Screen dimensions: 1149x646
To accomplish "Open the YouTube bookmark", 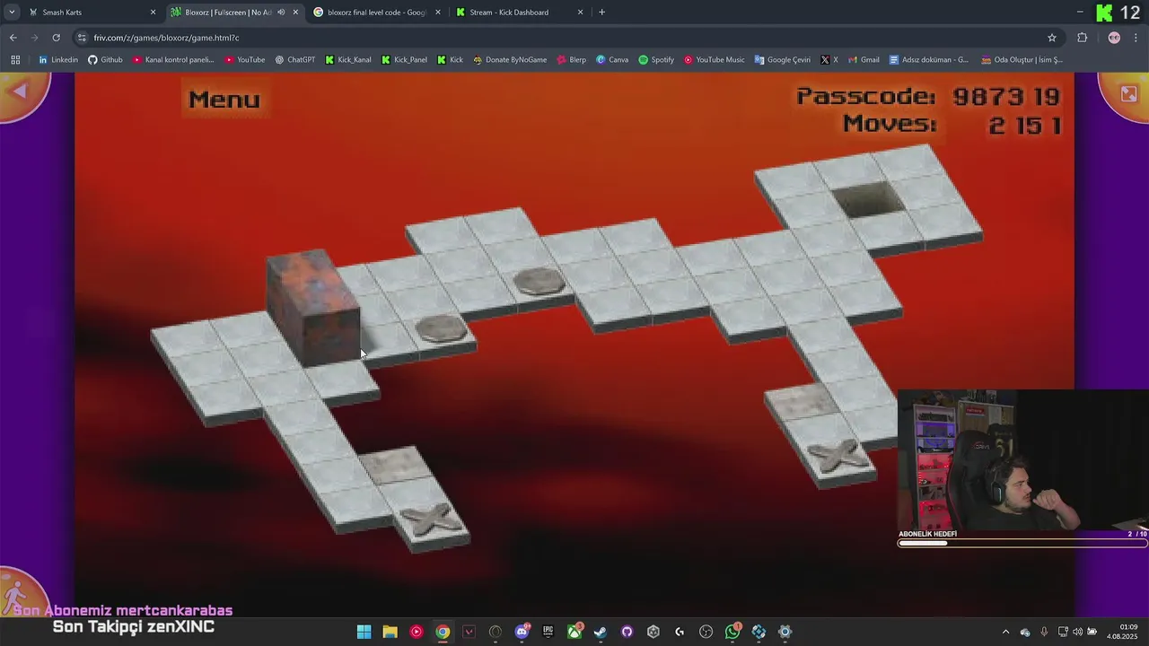I will pyautogui.click(x=245, y=60).
